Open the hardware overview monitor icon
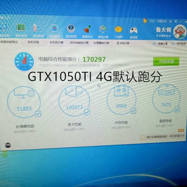Image resolution: width=187 pixels, height=187 pixels. click(x=4, y=28)
